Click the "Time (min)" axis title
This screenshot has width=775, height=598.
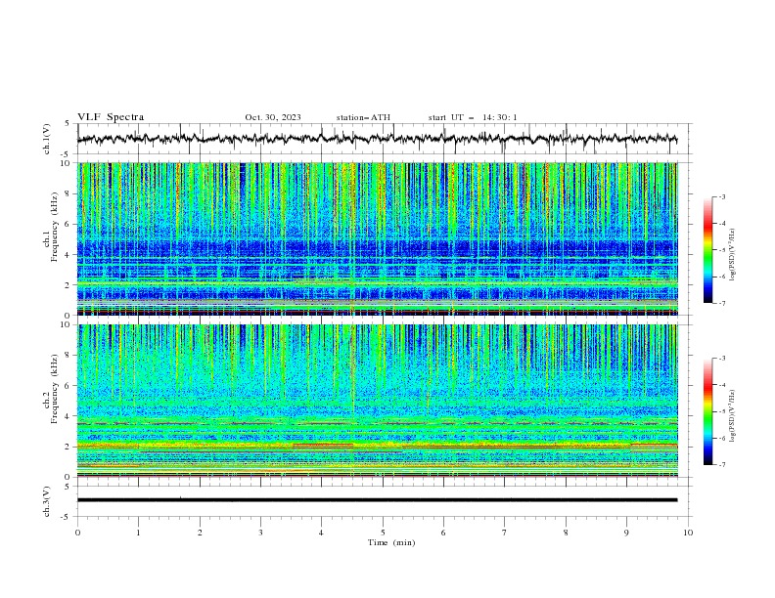click(x=391, y=542)
